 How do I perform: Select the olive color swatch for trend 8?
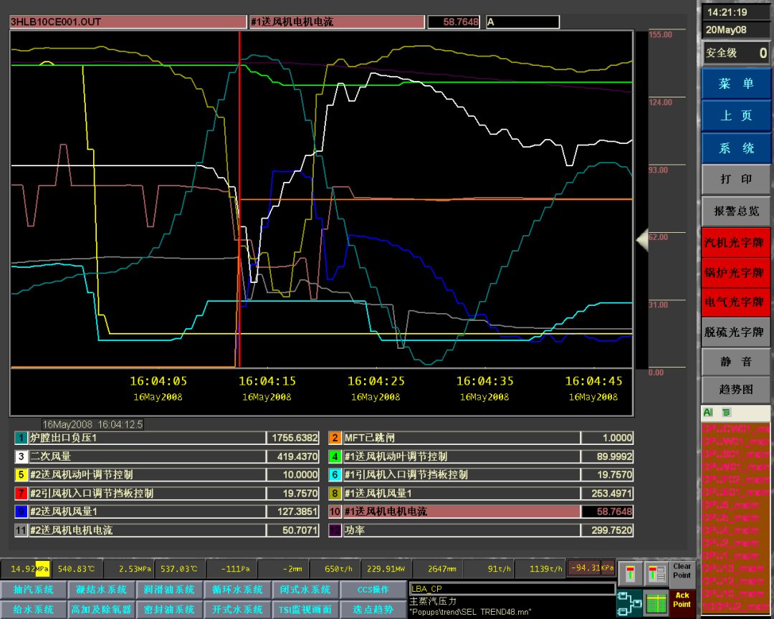pos(335,493)
